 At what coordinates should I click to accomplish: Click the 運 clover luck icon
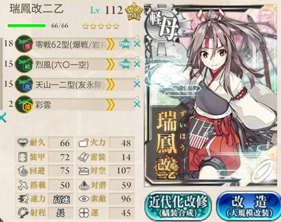pos(84,213)
